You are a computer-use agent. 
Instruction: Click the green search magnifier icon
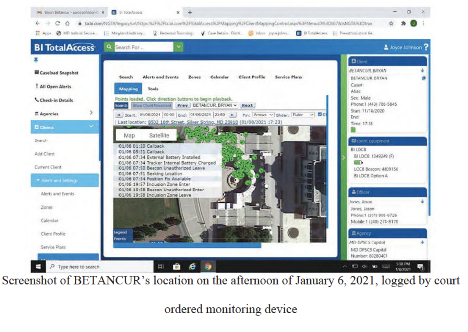click(x=109, y=47)
